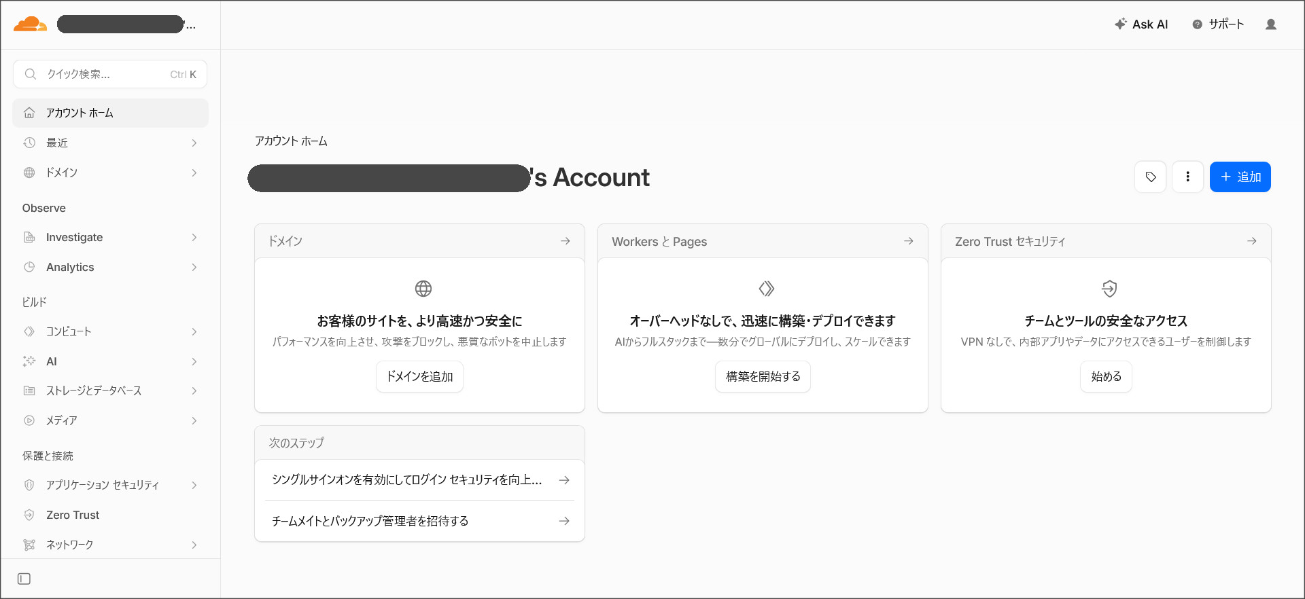Click アカウント ホーム breadcrumb text
Screen dimensions: 1305x599
[291, 141]
